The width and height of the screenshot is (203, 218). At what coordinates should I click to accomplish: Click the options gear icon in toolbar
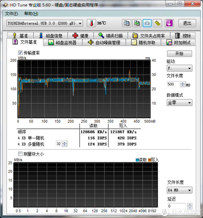(157, 23)
